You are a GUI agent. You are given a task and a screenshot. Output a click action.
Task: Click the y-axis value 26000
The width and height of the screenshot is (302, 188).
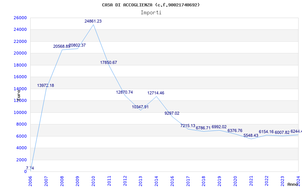tap(20, 18)
